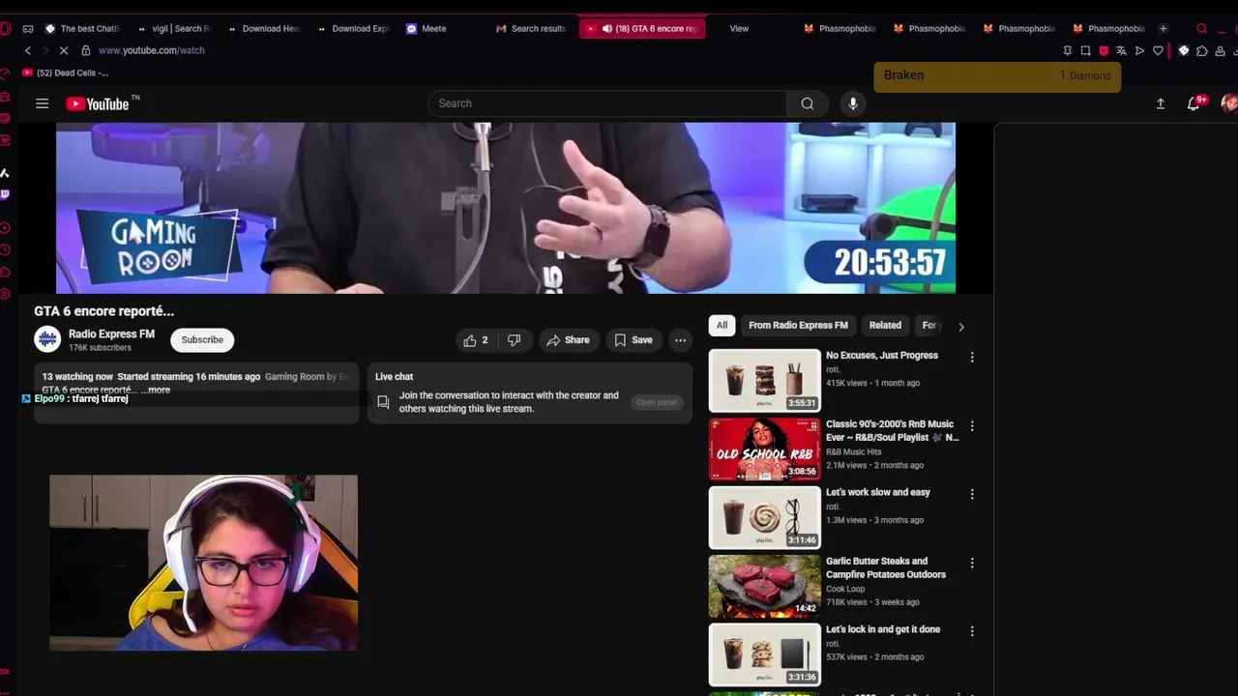Pin the address bar pin icon

pos(1067,50)
